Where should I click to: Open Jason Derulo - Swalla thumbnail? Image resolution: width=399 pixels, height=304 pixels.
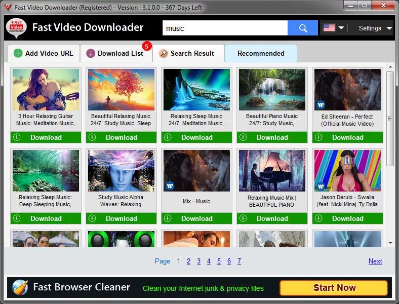(x=347, y=171)
